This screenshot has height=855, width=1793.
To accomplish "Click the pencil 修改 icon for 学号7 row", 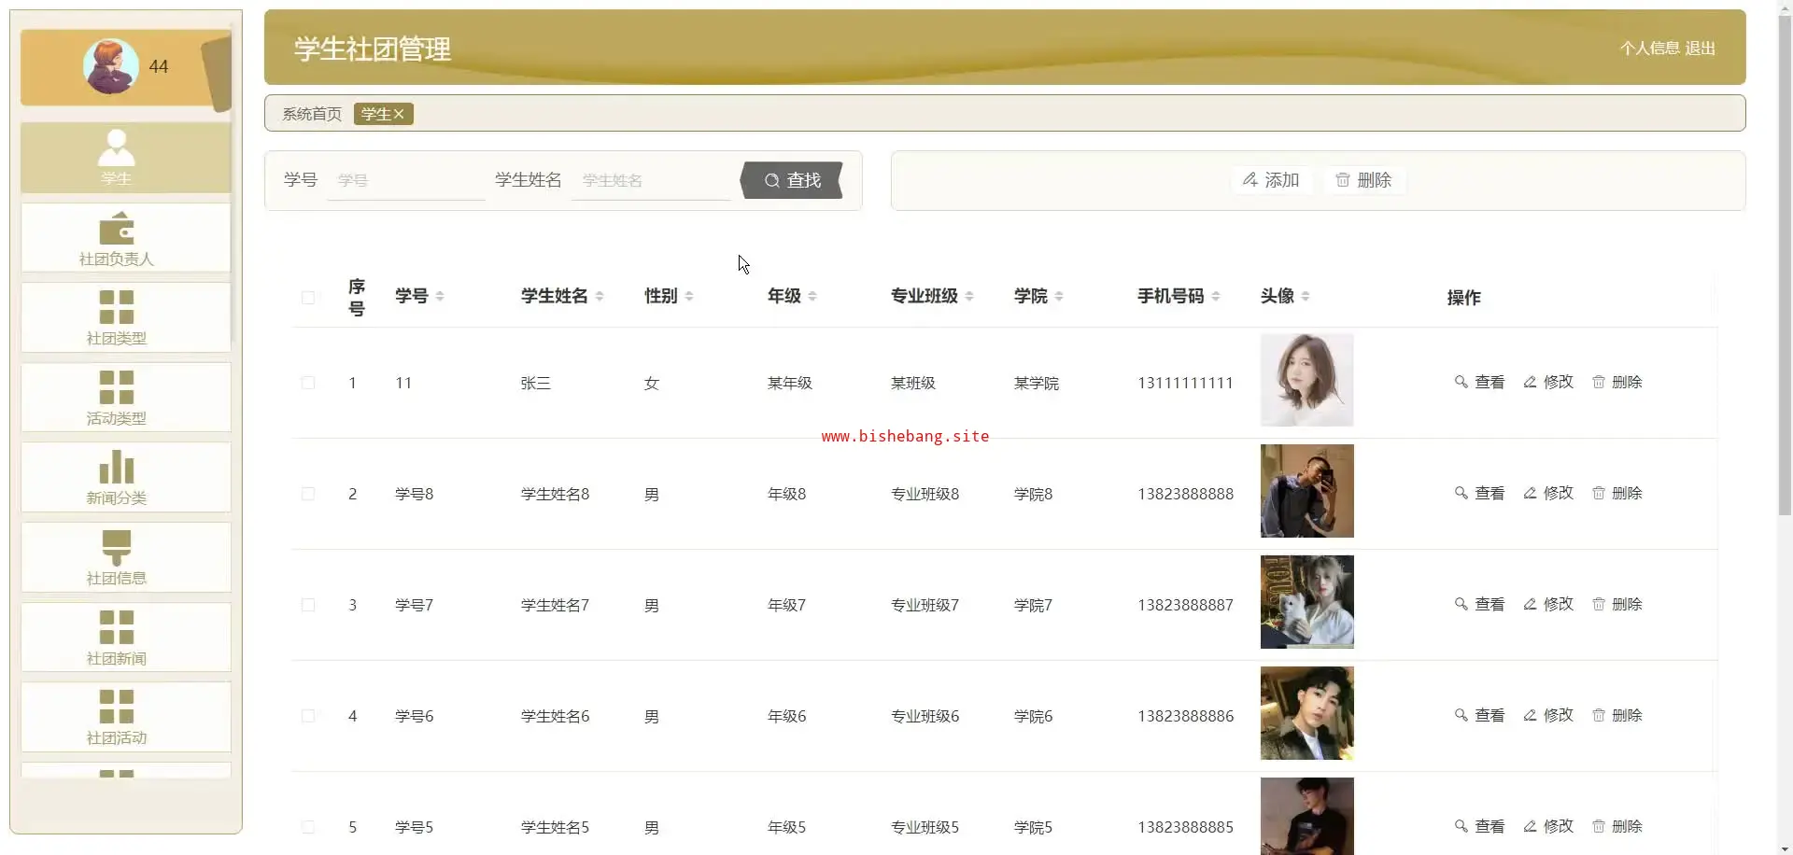I will coord(1530,604).
